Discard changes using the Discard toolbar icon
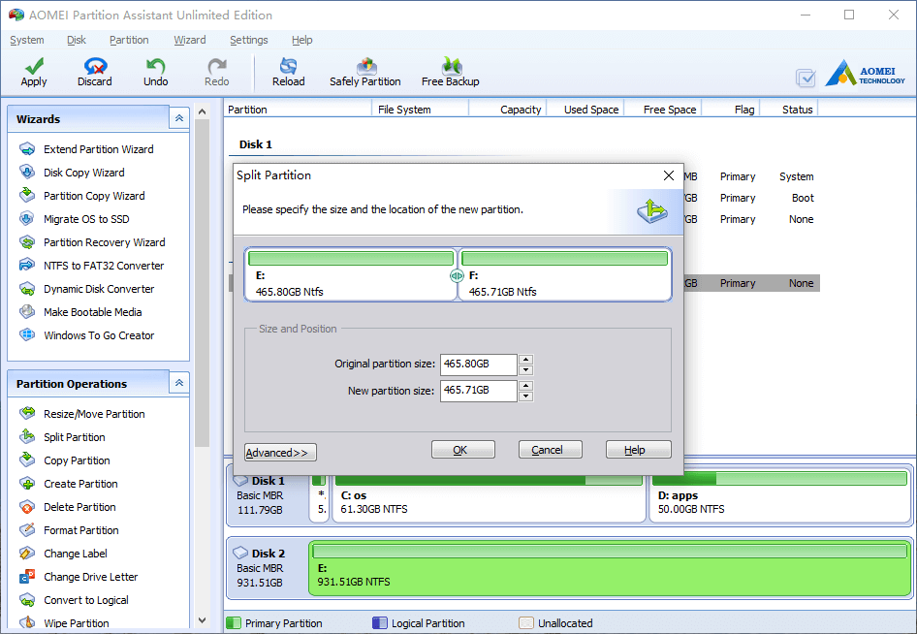Screen dimensions: 917x634 pyautogui.click(x=95, y=66)
